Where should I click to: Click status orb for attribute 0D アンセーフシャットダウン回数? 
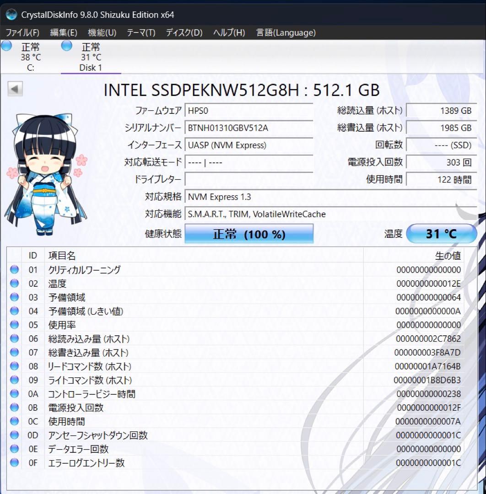tap(14, 435)
